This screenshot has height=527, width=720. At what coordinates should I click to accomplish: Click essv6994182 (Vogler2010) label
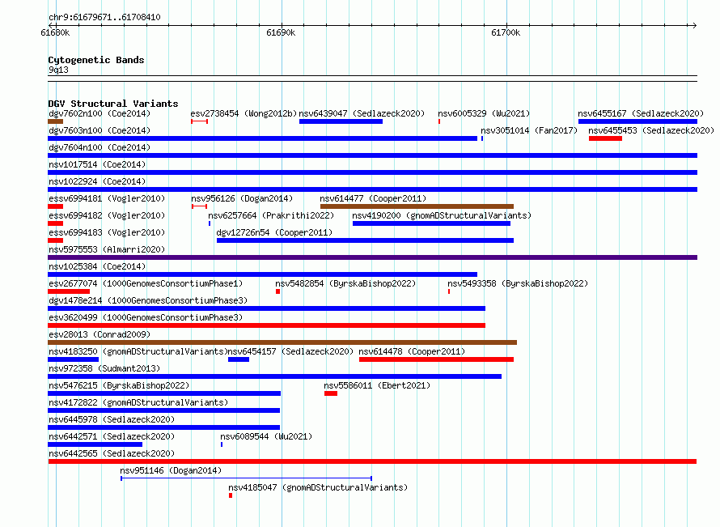click(x=107, y=215)
